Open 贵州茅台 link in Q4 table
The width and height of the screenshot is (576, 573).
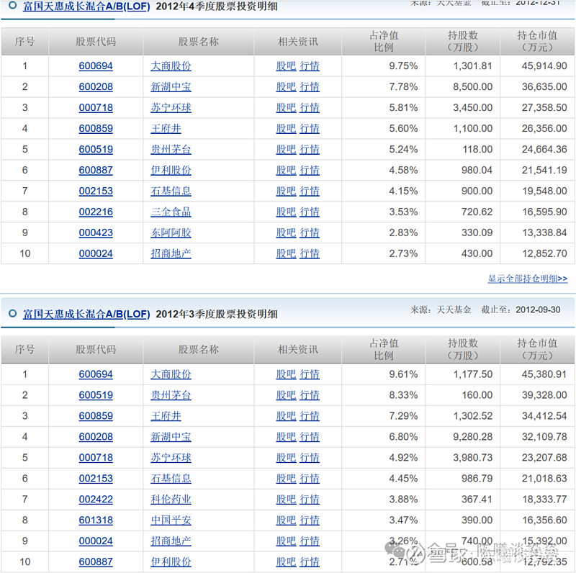click(x=171, y=150)
